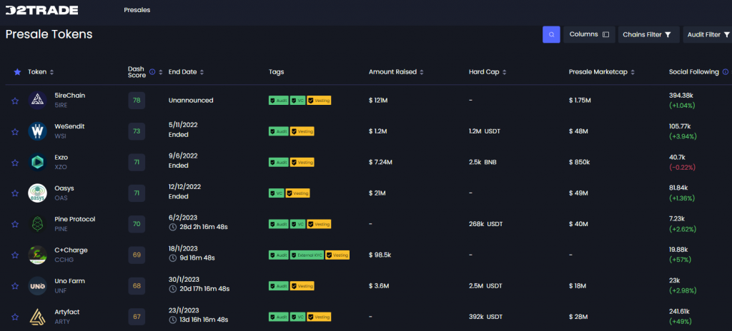The image size is (732, 331).
Task: Open the Columns selector button
Action: tap(589, 34)
